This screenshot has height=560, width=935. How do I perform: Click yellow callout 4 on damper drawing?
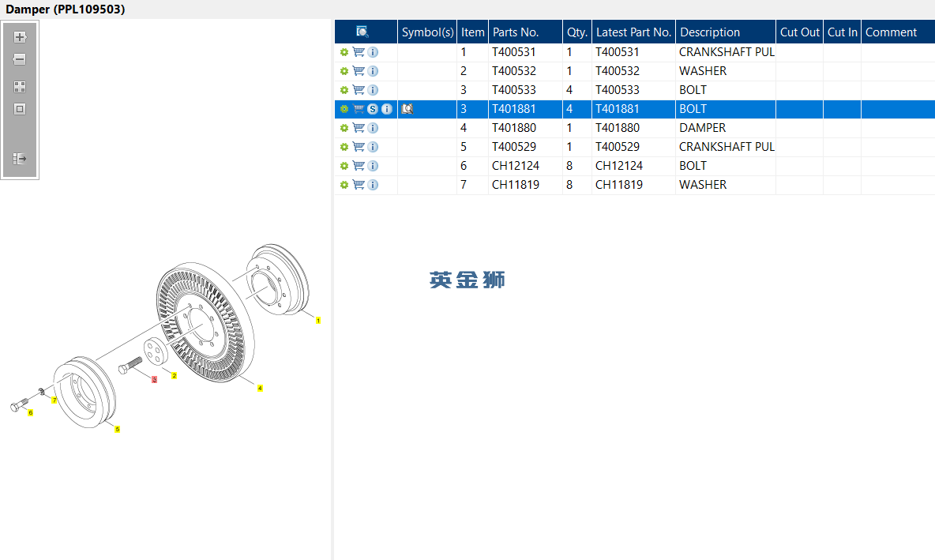coord(260,389)
